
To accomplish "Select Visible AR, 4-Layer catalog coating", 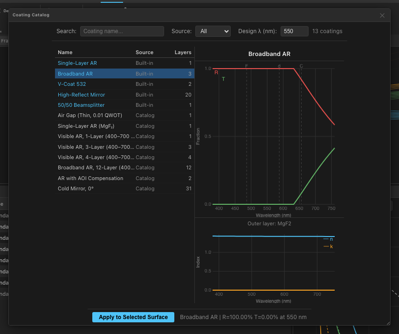I will click(x=96, y=157).
